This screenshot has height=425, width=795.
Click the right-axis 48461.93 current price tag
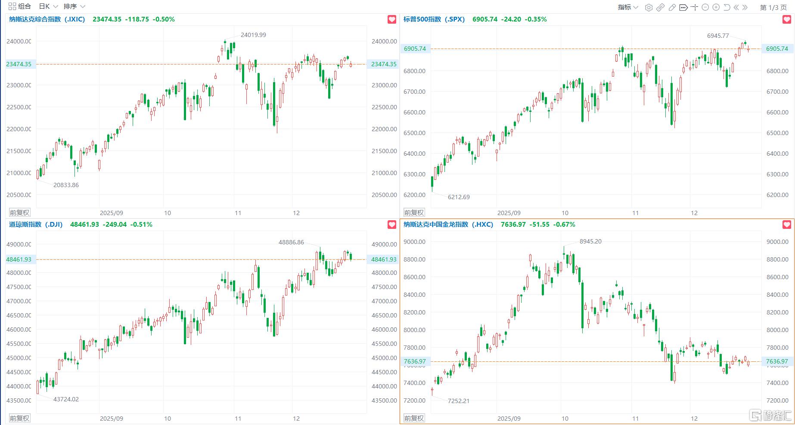tap(384, 259)
